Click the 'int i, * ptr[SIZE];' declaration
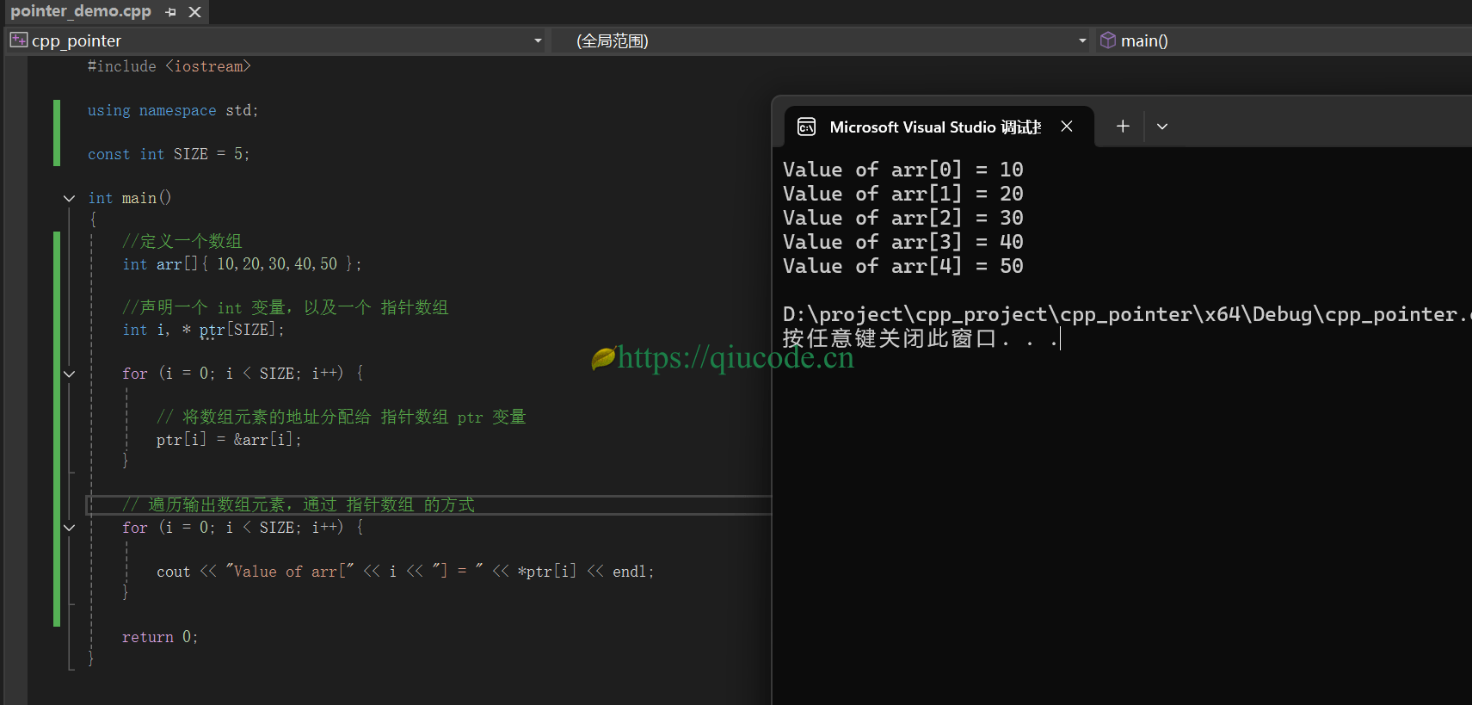The image size is (1472, 705). click(203, 330)
